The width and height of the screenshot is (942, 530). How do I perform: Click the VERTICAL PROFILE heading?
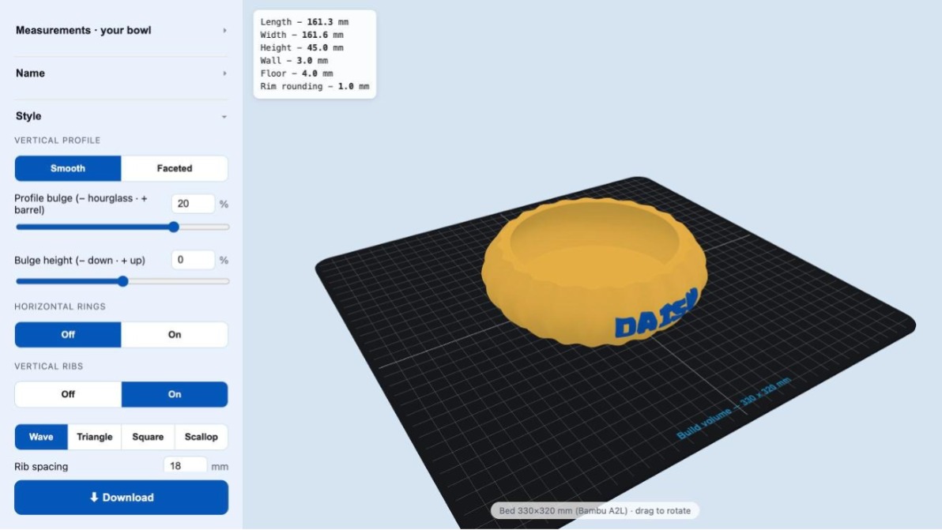click(x=58, y=141)
